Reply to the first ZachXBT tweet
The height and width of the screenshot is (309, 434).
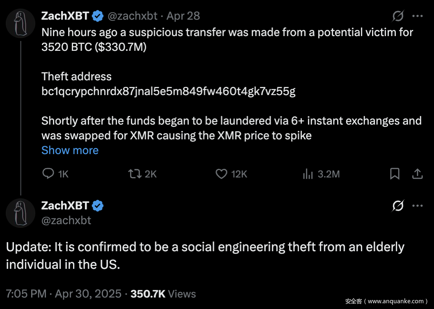[49, 174]
